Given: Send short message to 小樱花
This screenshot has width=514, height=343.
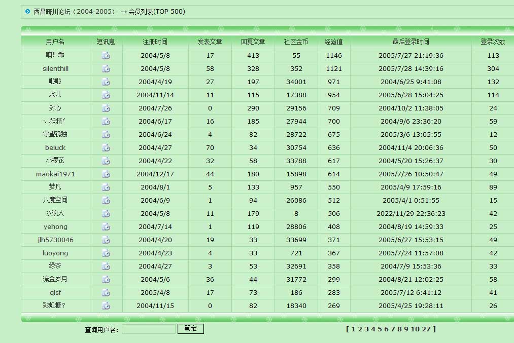Looking at the screenshot, I should click(106, 161).
